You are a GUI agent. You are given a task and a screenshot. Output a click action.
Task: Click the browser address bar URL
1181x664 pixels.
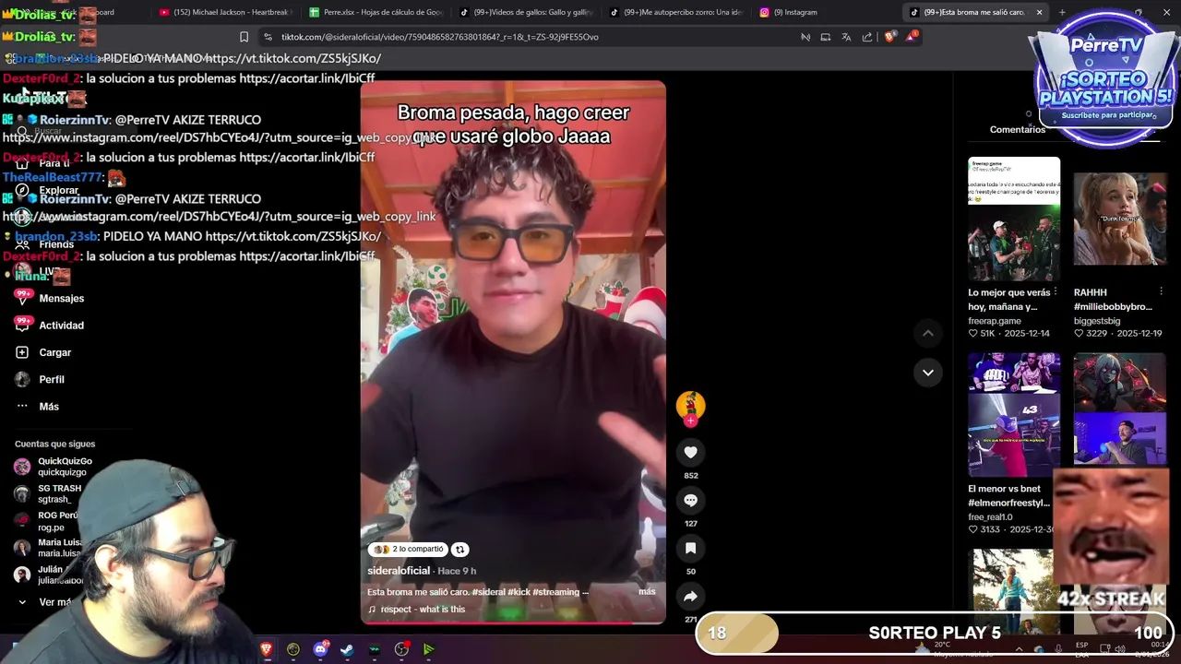tap(439, 37)
